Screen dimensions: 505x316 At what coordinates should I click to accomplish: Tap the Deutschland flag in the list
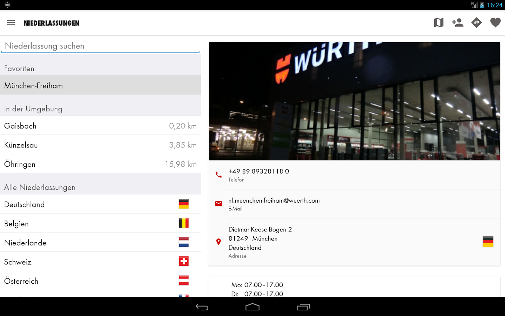click(x=184, y=204)
